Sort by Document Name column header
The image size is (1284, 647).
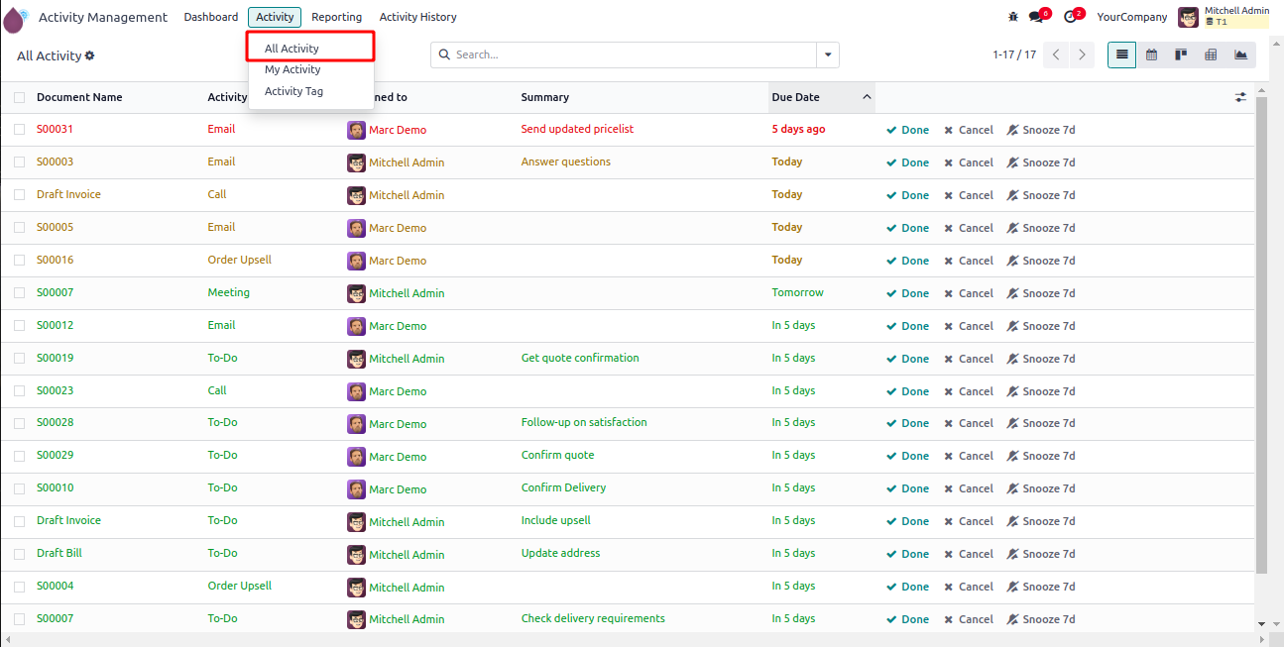point(79,97)
